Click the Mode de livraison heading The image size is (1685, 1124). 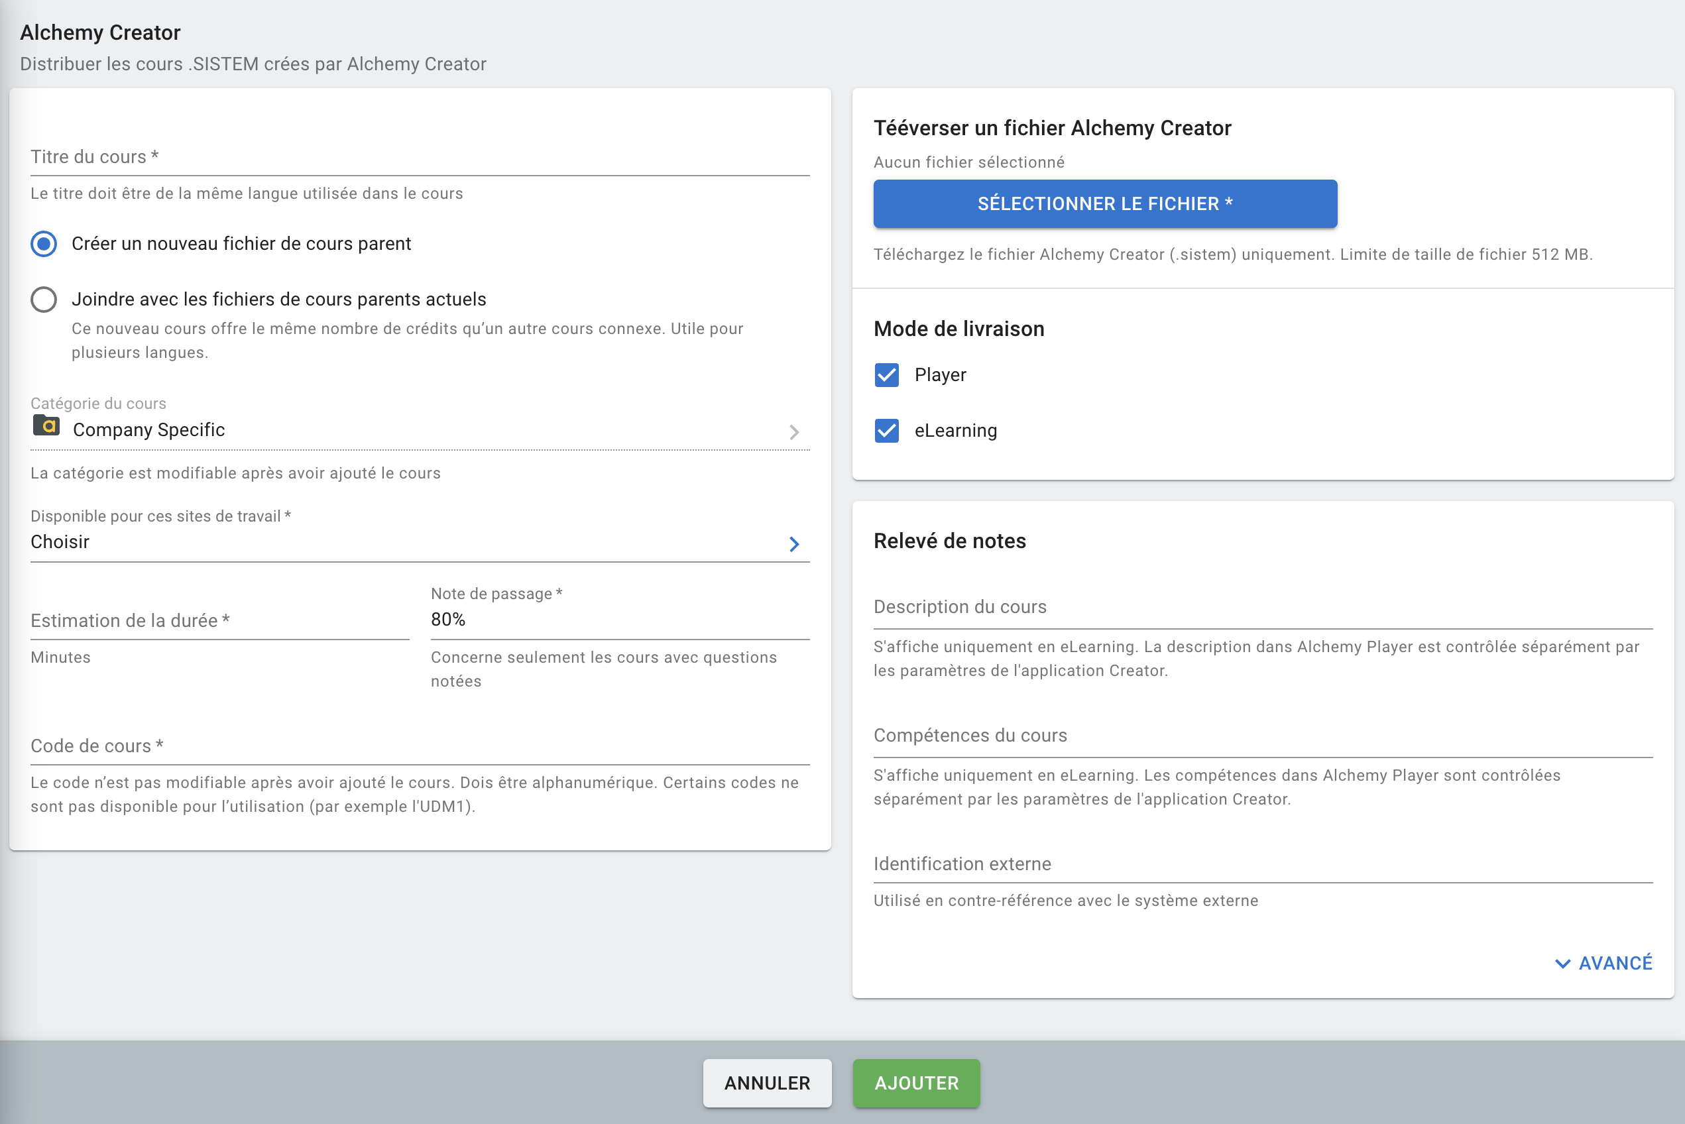(x=959, y=329)
